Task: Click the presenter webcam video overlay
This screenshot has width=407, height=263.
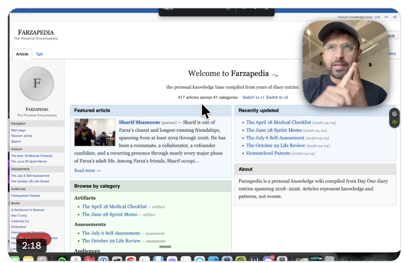Action: coord(345,64)
